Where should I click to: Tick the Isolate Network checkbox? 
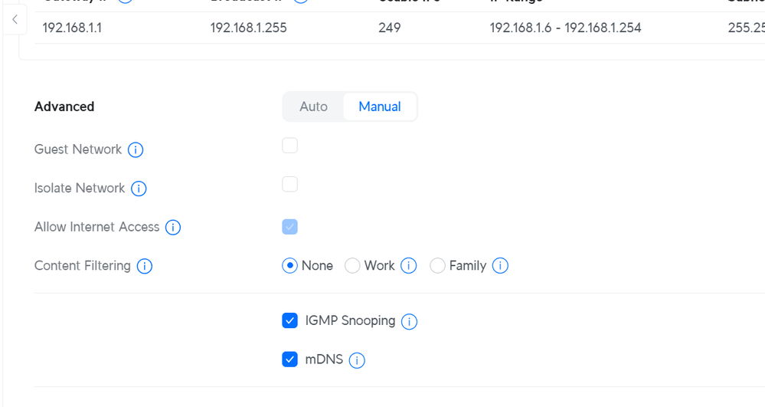click(x=289, y=184)
